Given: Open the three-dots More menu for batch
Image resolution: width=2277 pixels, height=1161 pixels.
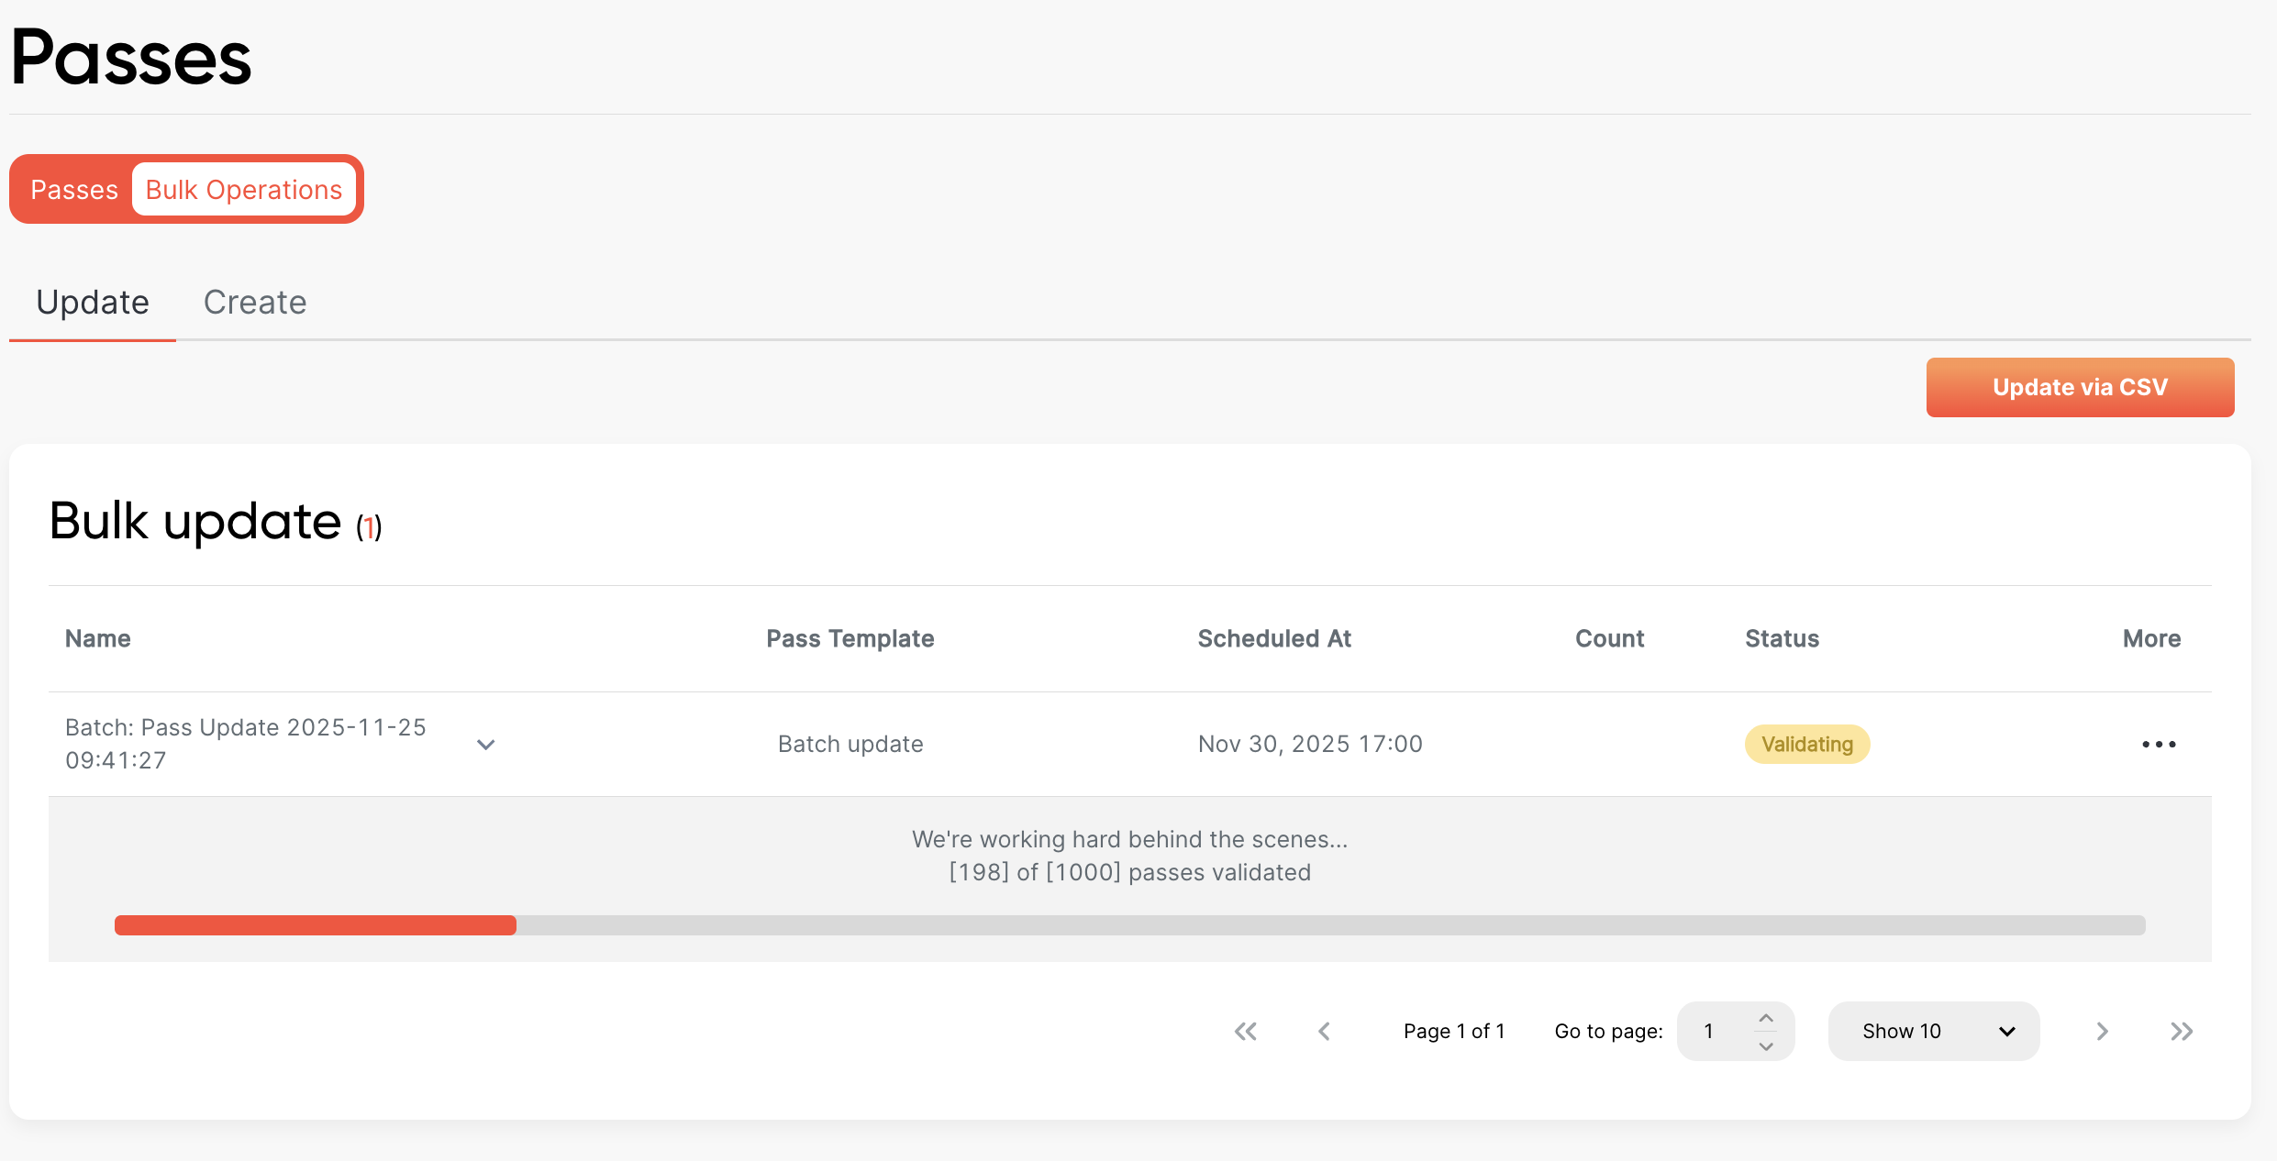Looking at the screenshot, I should coord(2159,744).
